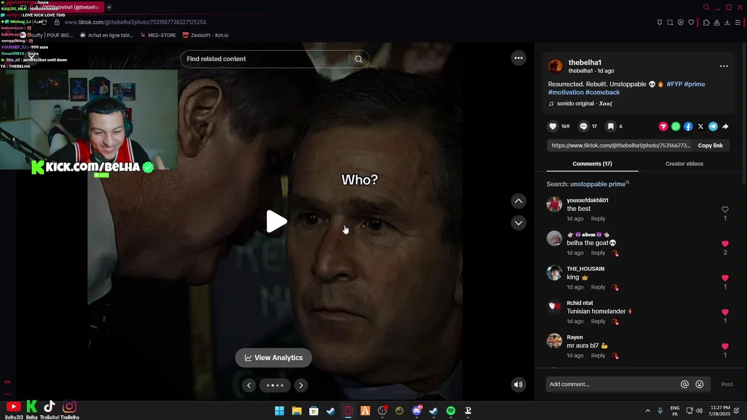
Task: Mention a user with the @ icon
Action: (x=685, y=384)
